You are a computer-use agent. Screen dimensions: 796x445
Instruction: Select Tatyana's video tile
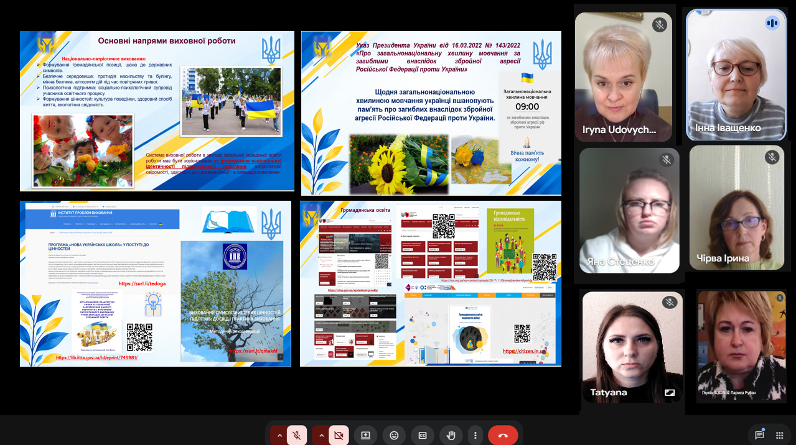pyautogui.click(x=632, y=347)
